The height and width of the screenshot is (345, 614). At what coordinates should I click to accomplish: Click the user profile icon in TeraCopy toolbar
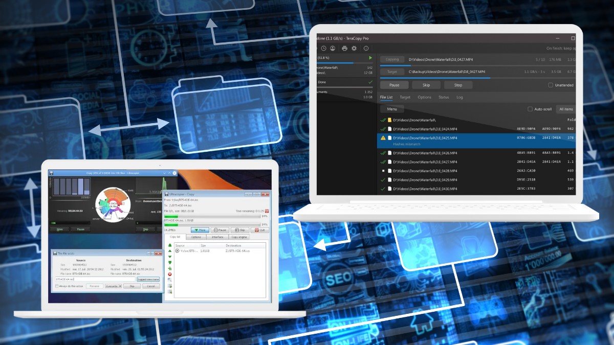click(333, 48)
